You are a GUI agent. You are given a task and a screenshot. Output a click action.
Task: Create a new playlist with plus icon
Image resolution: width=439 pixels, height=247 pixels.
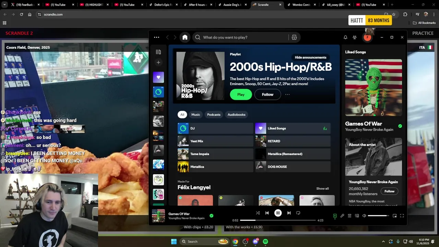click(158, 62)
